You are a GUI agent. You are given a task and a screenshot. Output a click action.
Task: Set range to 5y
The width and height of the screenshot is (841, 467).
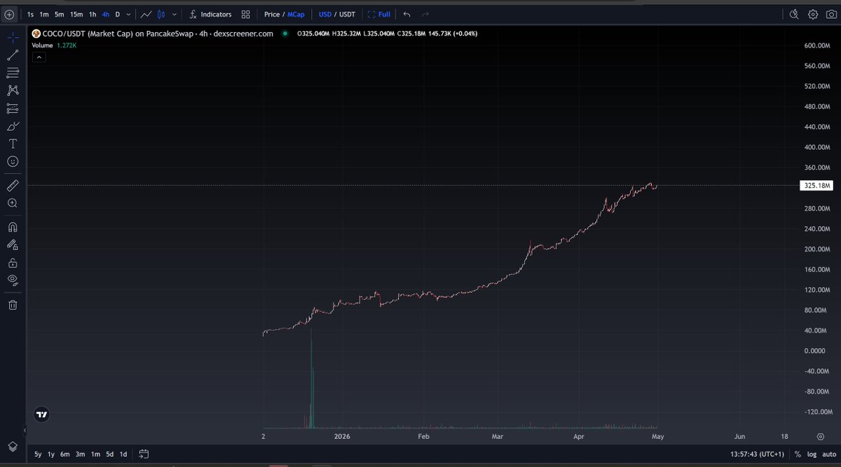(37, 454)
